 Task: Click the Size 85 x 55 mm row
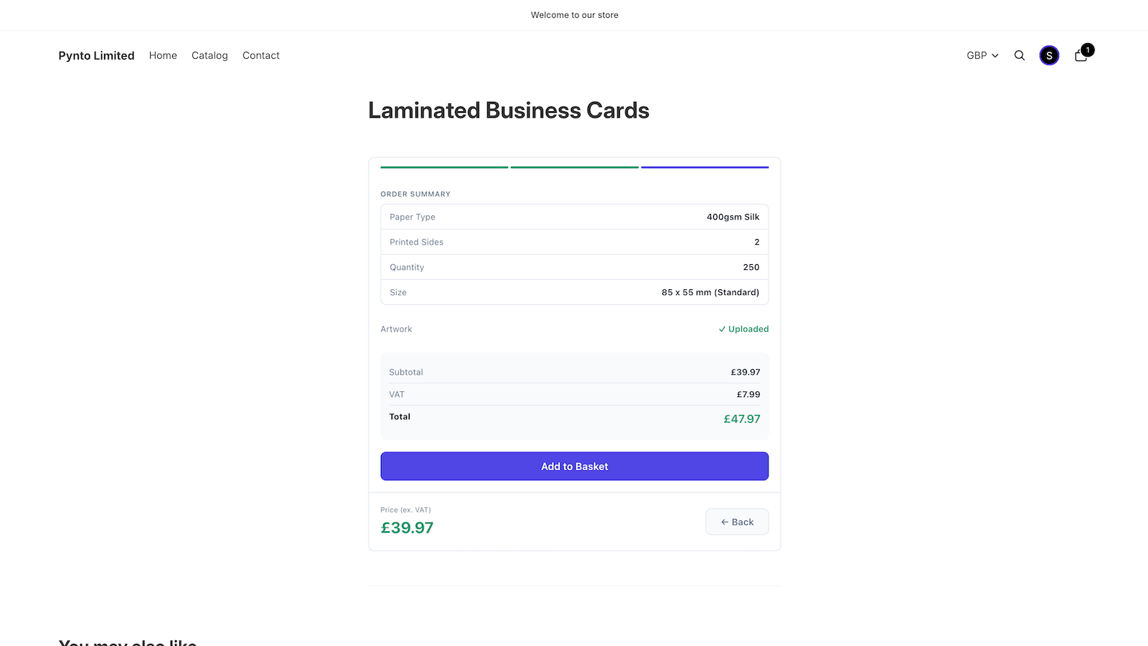point(575,292)
